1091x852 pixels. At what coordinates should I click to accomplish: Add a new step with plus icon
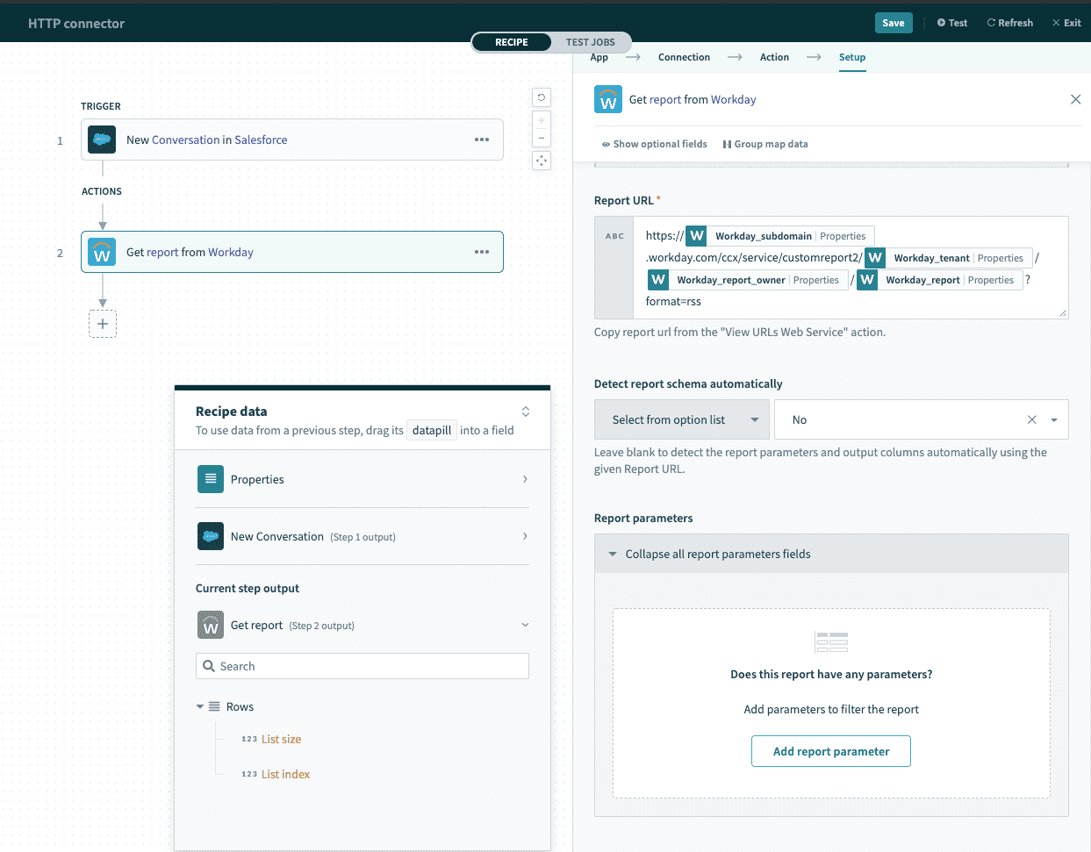tap(103, 324)
